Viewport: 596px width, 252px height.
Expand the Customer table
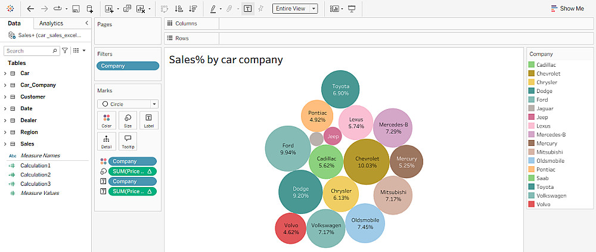[x=5, y=97]
